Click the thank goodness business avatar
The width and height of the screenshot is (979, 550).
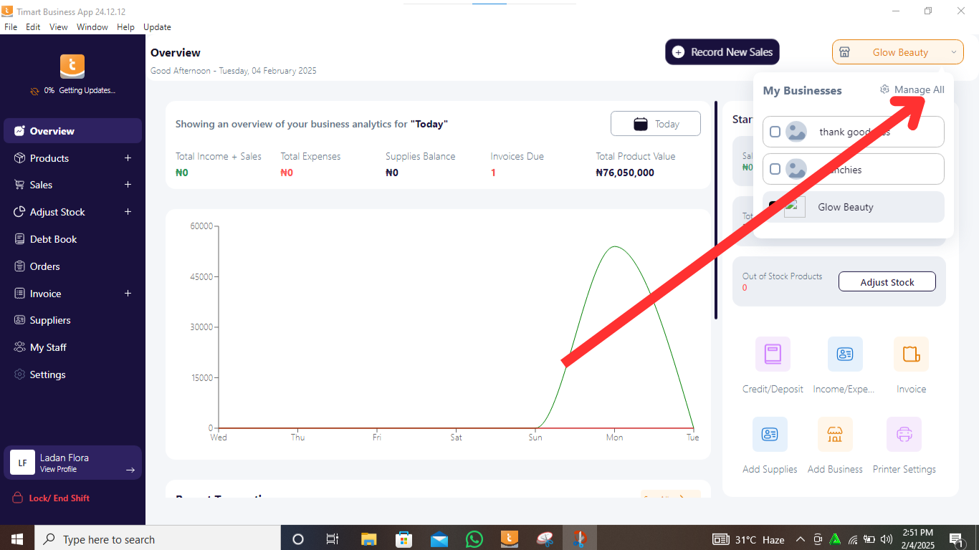[x=796, y=132]
